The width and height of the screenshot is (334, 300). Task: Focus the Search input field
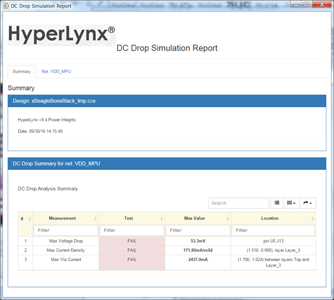coord(239,203)
